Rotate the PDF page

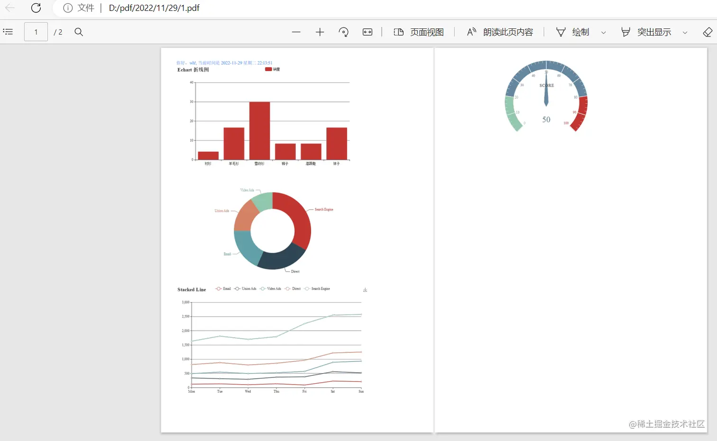[344, 32]
